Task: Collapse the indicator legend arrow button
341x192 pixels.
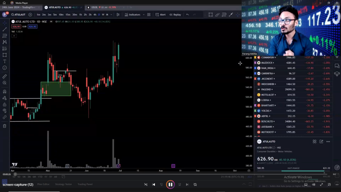Action: click(14, 36)
